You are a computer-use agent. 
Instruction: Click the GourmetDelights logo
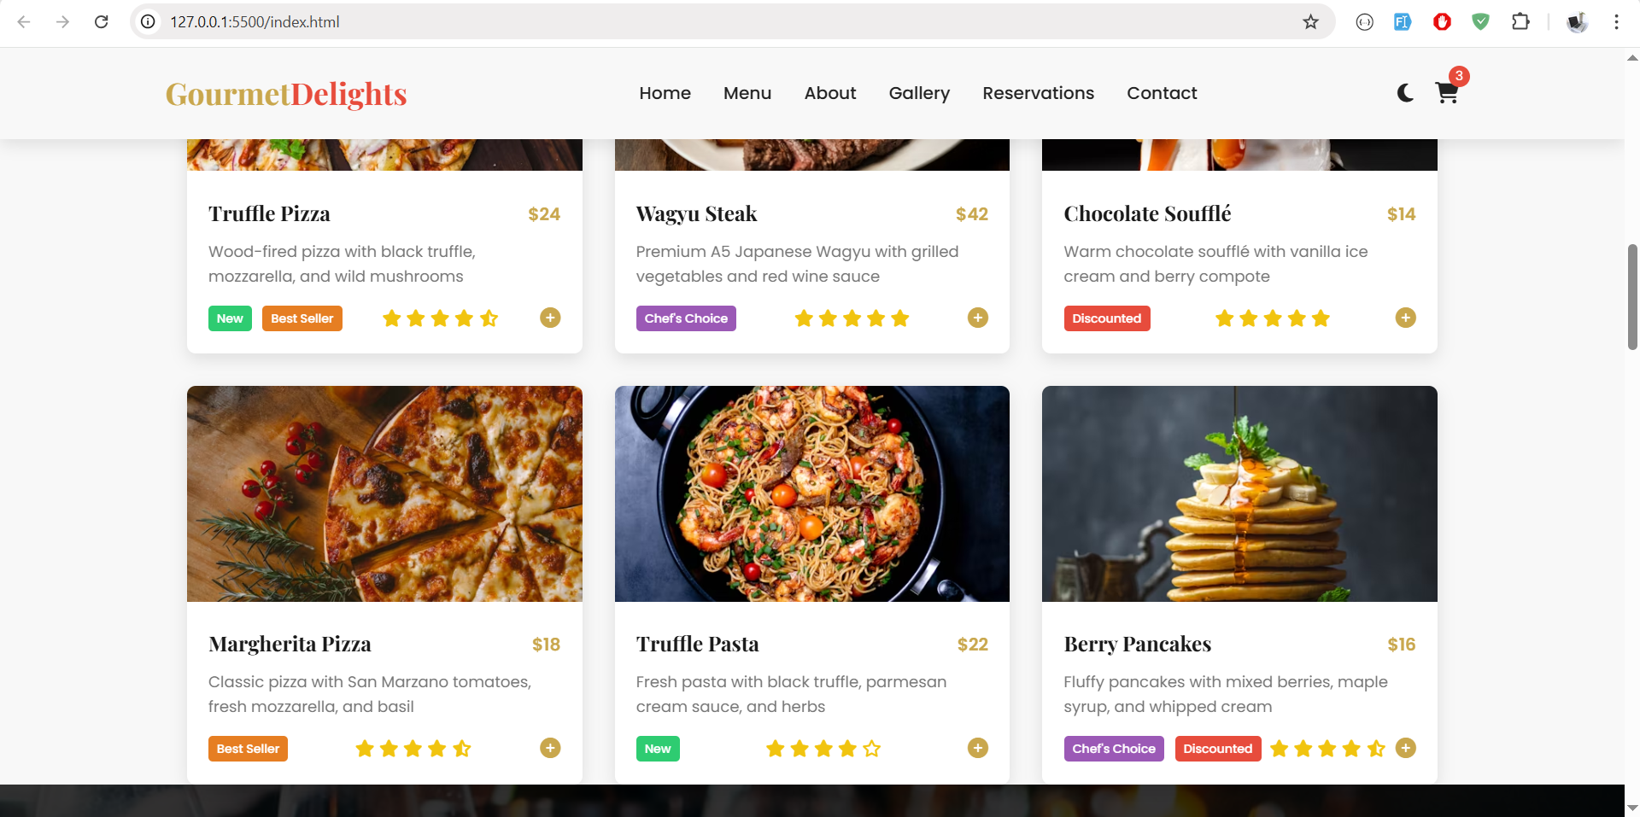(x=286, y=95)
